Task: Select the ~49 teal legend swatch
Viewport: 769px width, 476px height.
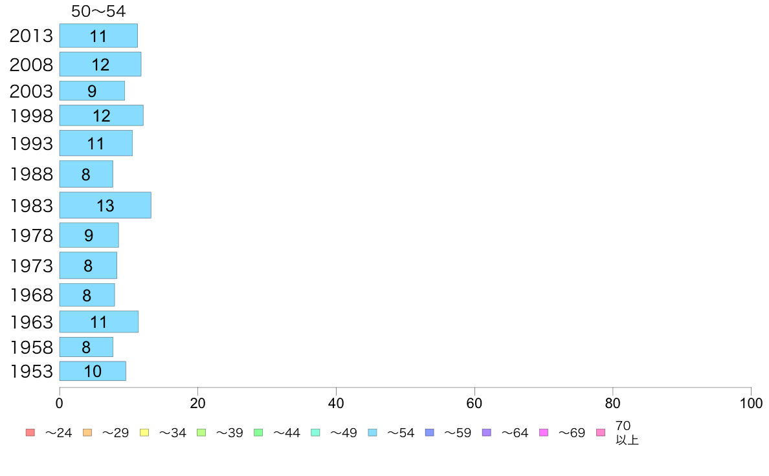Action: [x=315, y=433]
